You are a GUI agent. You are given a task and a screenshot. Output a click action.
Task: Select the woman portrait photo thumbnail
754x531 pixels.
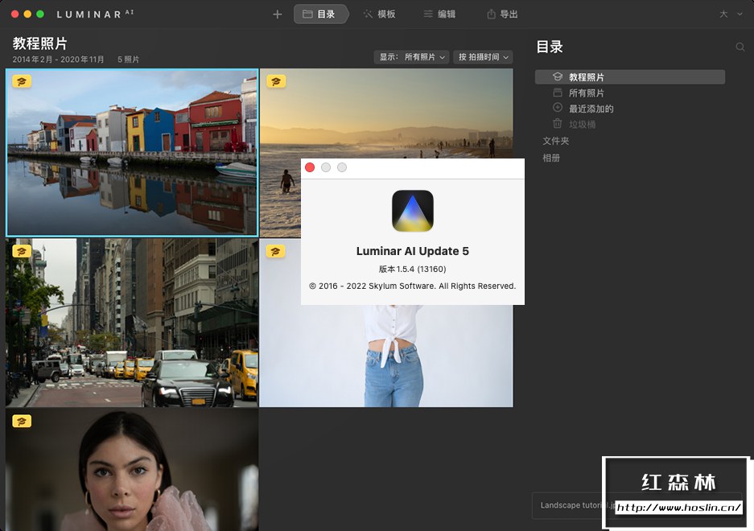[x=132, y=471]
